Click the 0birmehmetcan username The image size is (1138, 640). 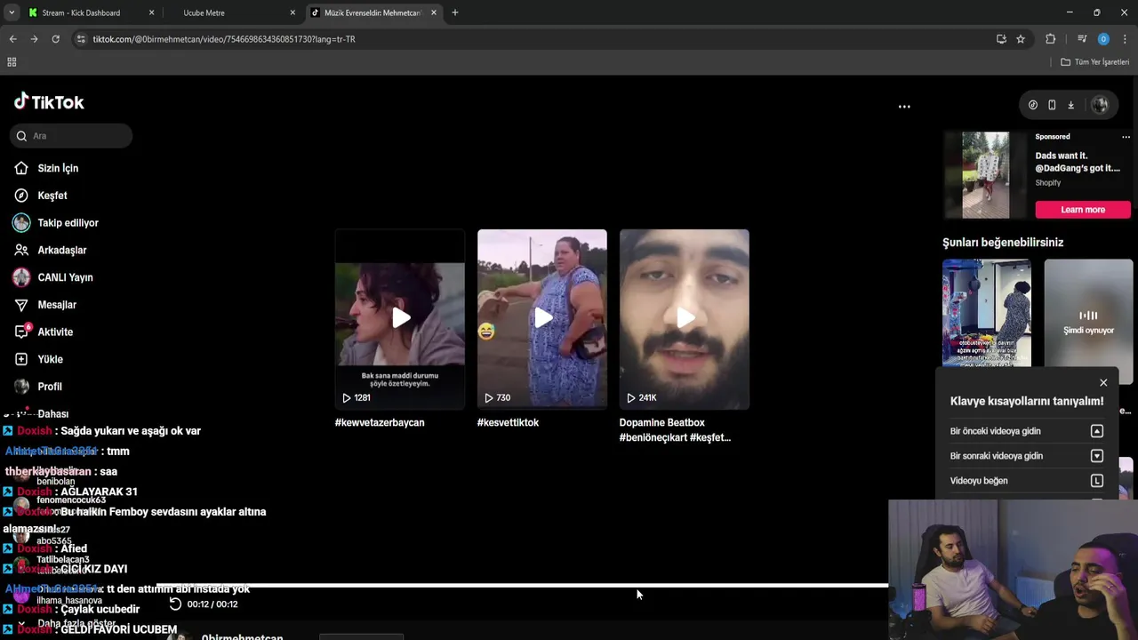click(242, 636)
